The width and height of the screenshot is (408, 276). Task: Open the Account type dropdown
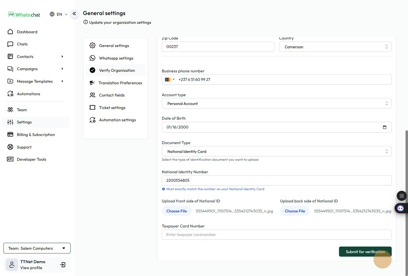276,104
